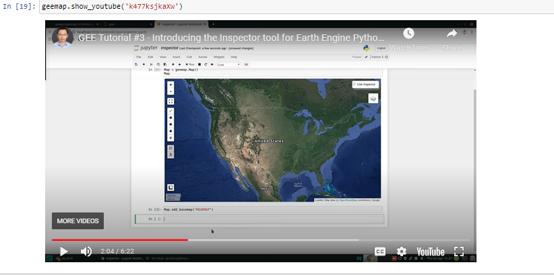Screen dimensions: 554x275
Task: Enter fullscreen mode in the player
Action: (x=458, y=251)
